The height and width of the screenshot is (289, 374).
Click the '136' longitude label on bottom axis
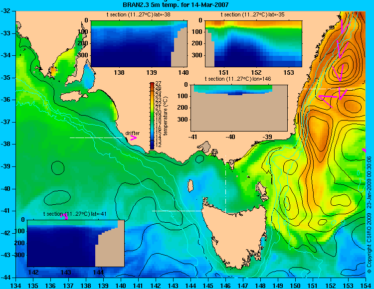50,286
